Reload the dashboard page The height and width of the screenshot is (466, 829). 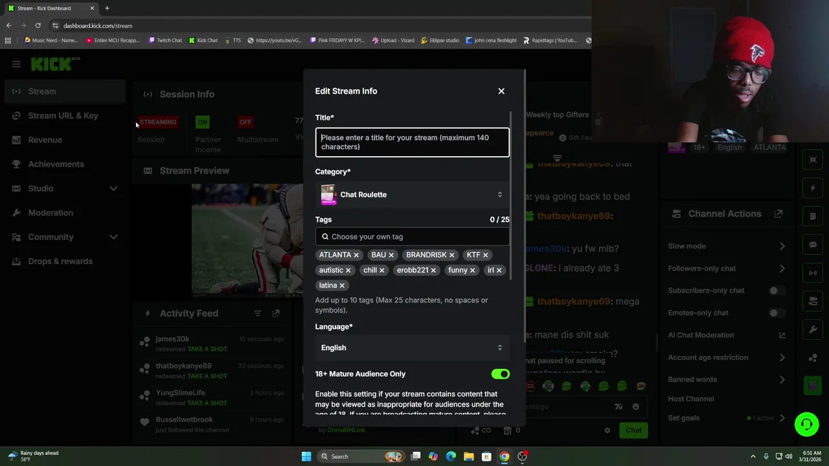point(38,26)
